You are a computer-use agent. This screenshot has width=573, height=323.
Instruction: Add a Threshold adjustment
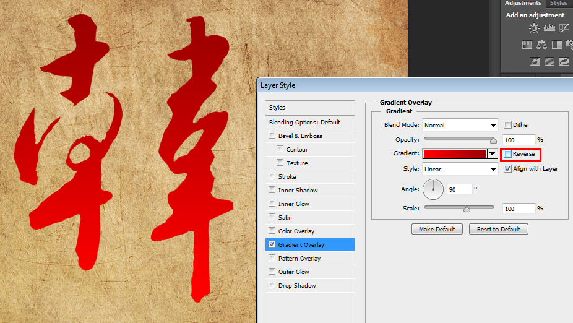(x=564, y=61)
